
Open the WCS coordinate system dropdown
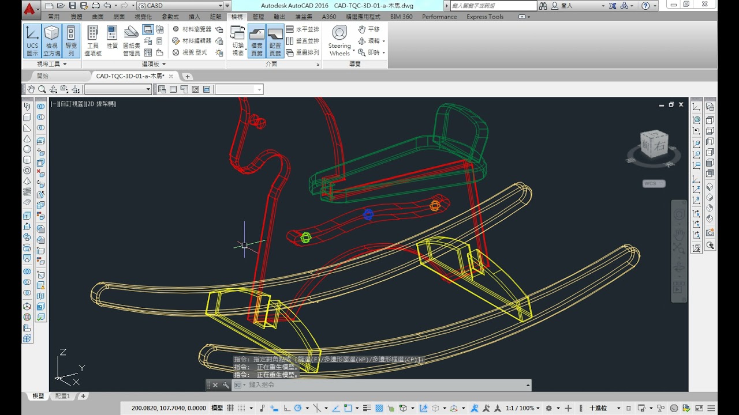[654, 184]
